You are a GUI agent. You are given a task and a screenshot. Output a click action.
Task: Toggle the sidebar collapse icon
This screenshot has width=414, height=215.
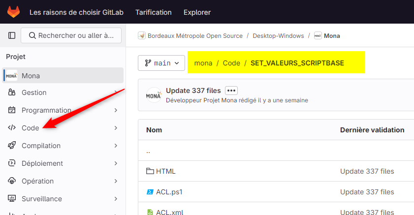pos(12,35)
